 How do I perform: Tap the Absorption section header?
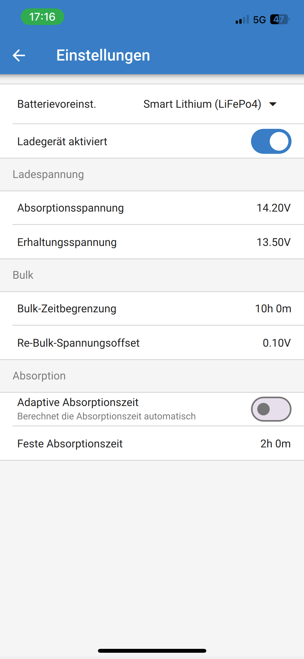point(39,376)
